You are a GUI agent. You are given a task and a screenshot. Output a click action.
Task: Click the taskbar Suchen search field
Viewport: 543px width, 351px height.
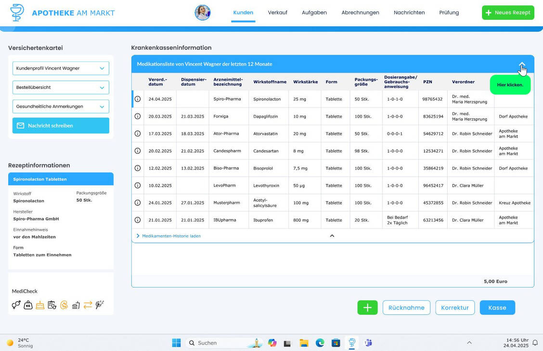pos(225,343)
